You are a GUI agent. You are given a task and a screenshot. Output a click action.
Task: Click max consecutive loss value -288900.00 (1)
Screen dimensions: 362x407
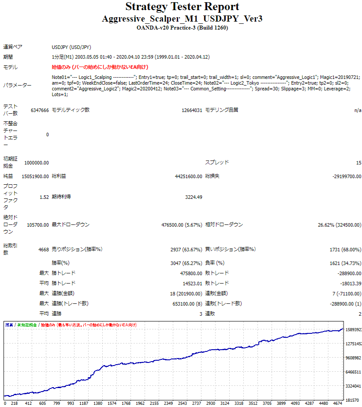point(345,304)
